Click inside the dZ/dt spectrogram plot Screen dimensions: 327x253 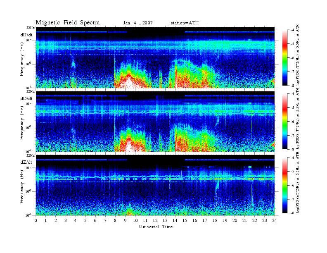(155, 185)
